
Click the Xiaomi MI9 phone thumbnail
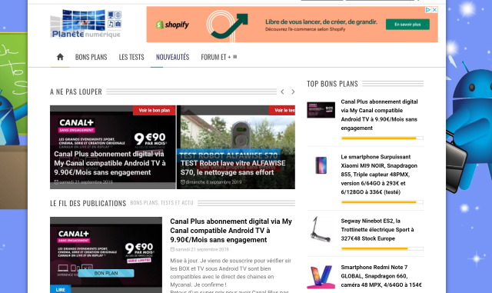(321, 165)
